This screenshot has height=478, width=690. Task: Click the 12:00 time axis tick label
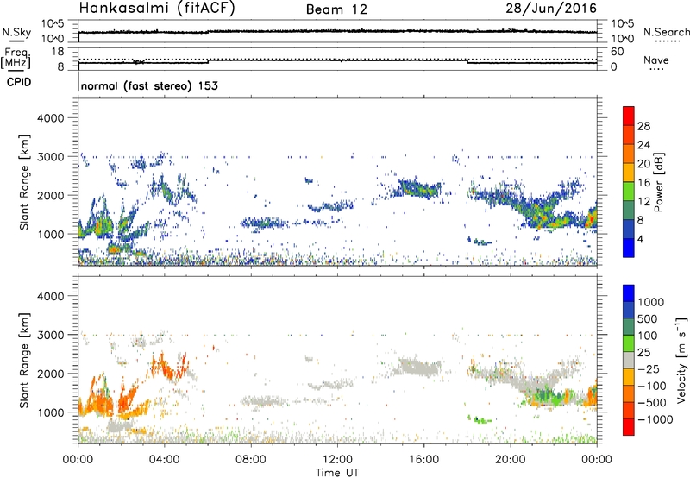(x=337, y=460)
